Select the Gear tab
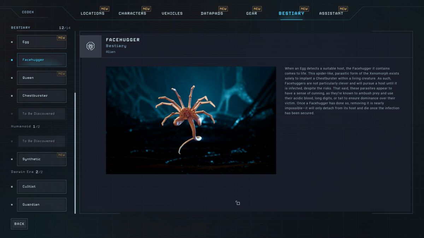The width and height of the screenshot is (424, 238). click(x=252, y=13)
